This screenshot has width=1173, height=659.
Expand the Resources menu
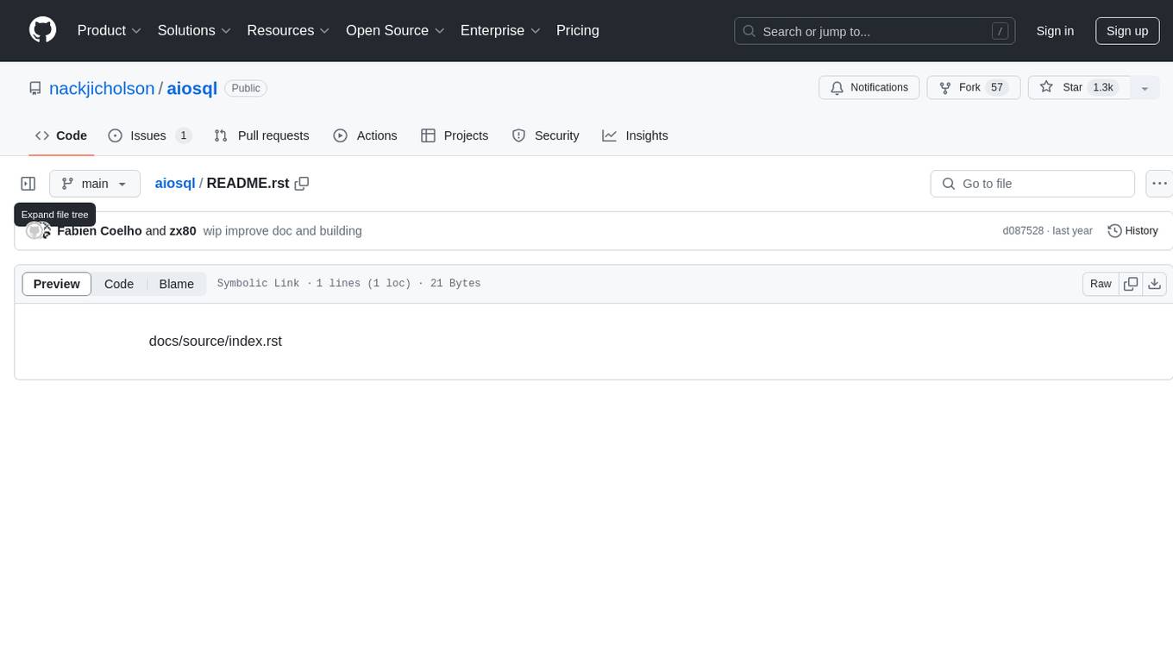pyautogui.click(x=289, y=30)
